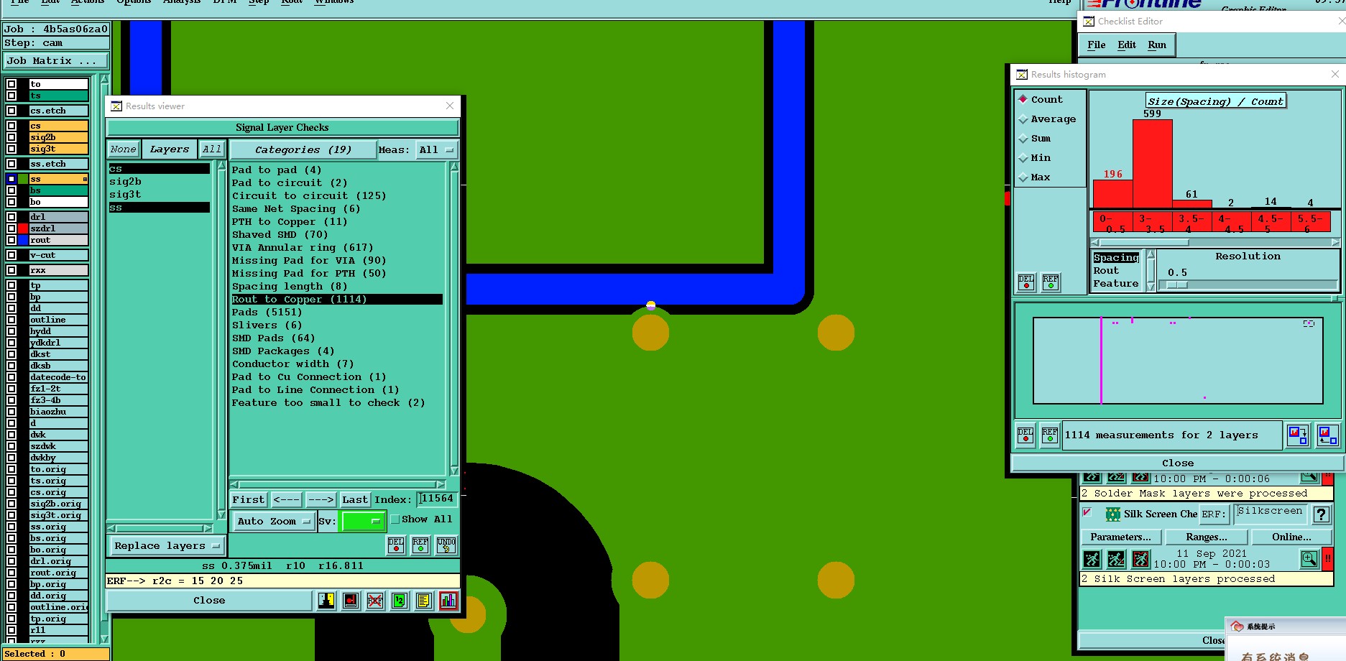Click the black and yellow profile icon in Results viewer

326,601
